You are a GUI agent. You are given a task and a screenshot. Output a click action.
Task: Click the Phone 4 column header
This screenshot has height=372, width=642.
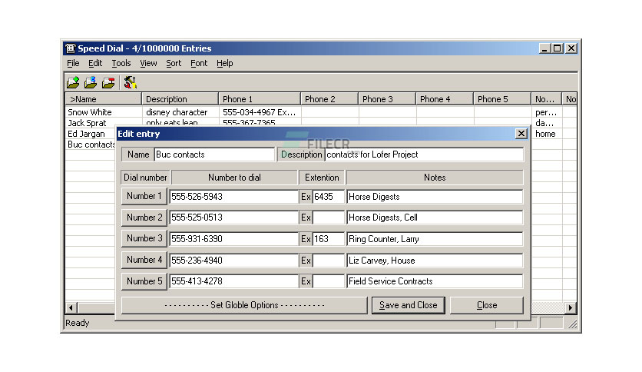pos(445,99)
